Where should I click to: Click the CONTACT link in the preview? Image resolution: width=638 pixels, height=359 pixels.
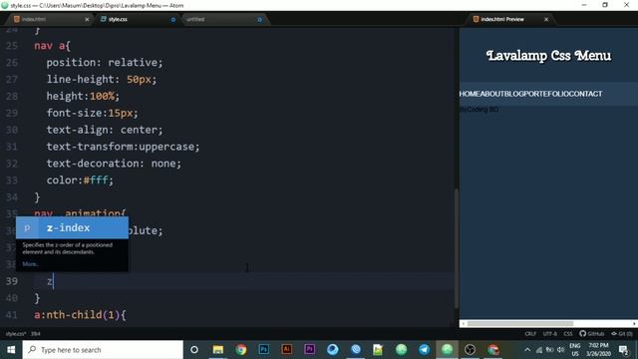585,94
